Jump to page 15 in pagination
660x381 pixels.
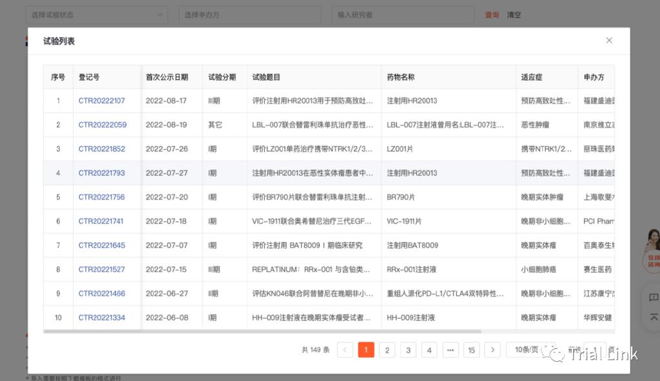(x=471, y=349)
